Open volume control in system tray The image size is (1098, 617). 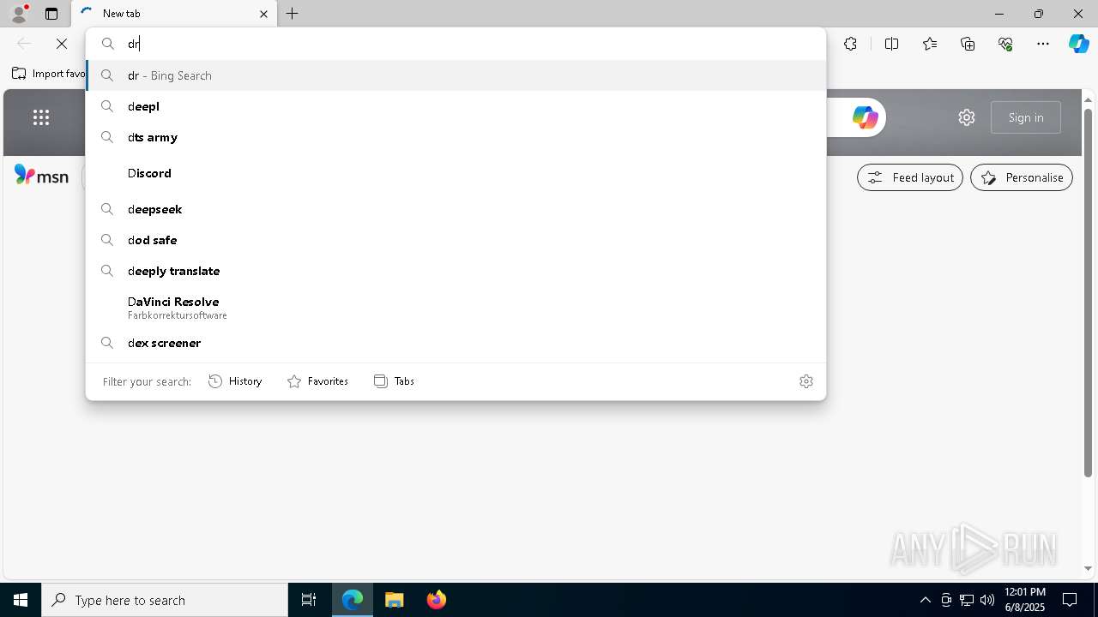coord(987,600)
